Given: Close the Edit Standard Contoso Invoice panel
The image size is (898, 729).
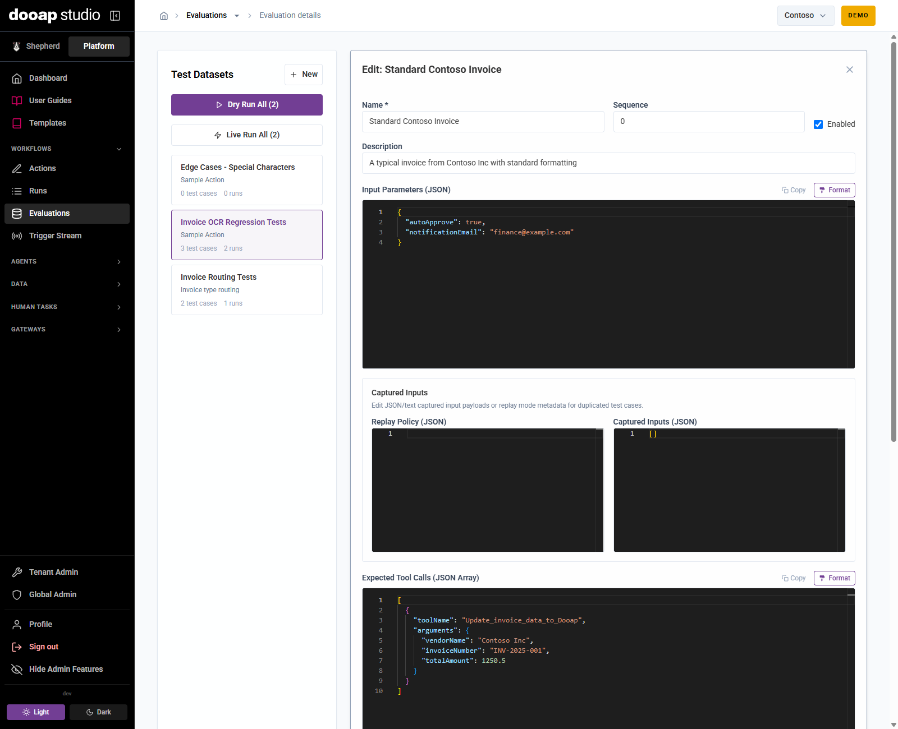Looking at the screenshot, I should point(850,70).
